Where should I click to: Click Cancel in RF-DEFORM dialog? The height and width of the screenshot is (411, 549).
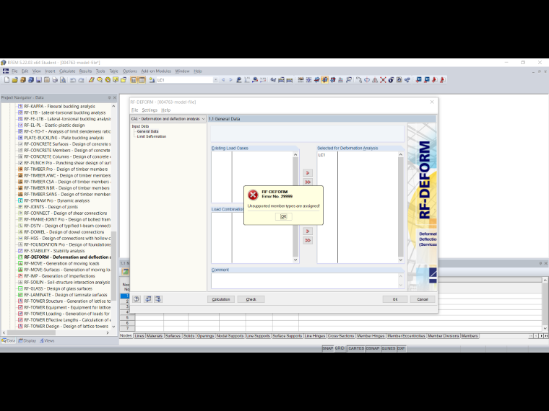423,299
